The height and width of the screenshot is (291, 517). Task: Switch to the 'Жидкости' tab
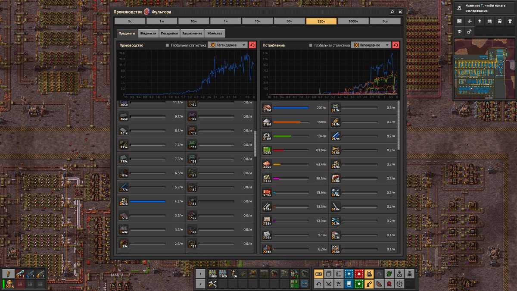click(148, 33)
